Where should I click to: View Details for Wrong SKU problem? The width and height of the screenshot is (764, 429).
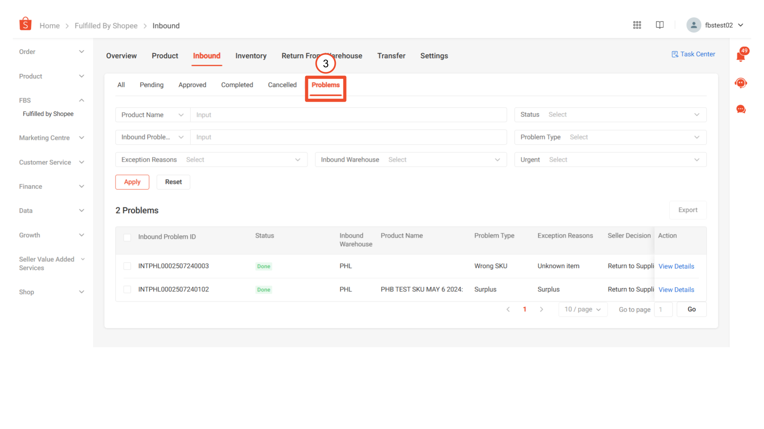click(676, 267)
